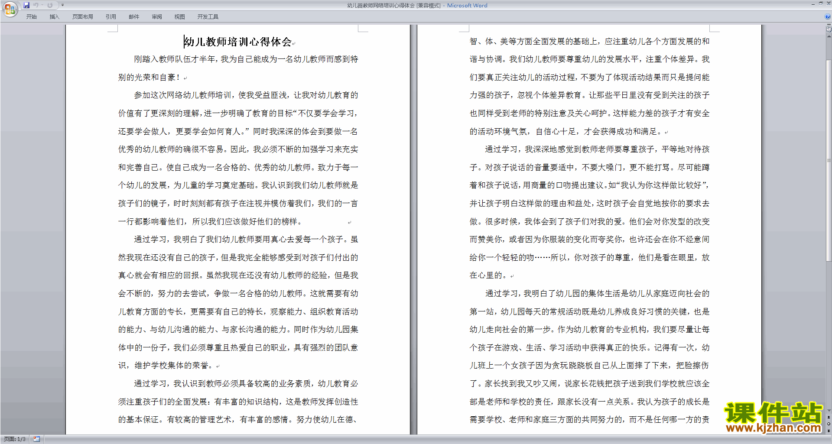Click the line starting 智、体、美等方面
This screenshot has height=444, width=832.
[x=589, y=42]
